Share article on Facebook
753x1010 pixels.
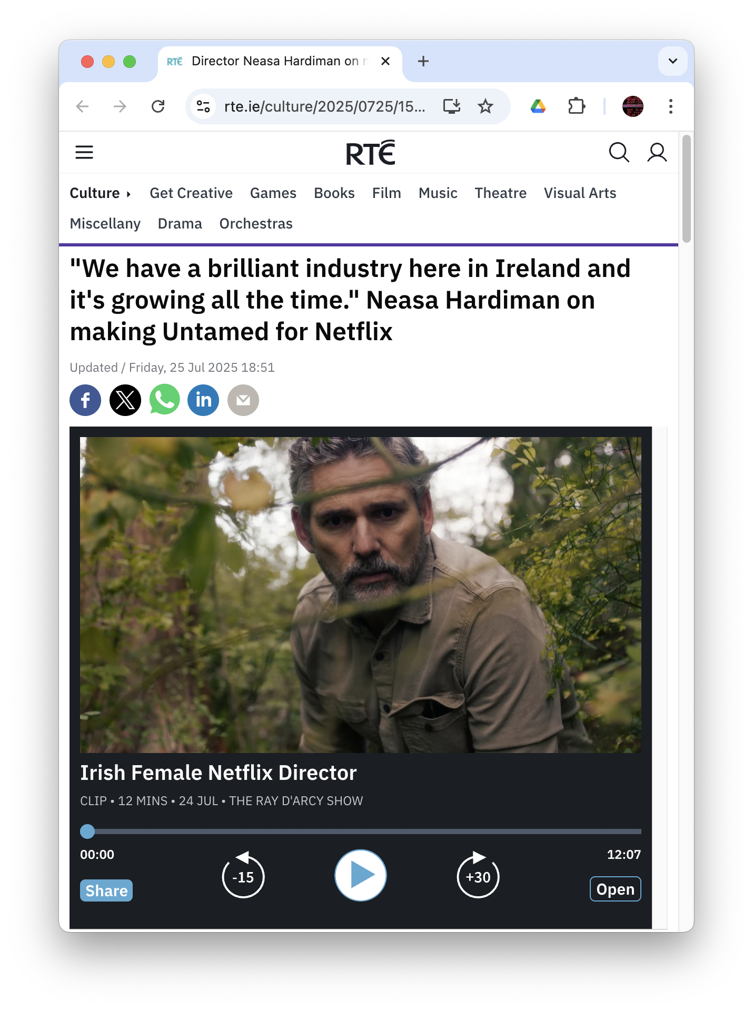(x=85, y=400)
